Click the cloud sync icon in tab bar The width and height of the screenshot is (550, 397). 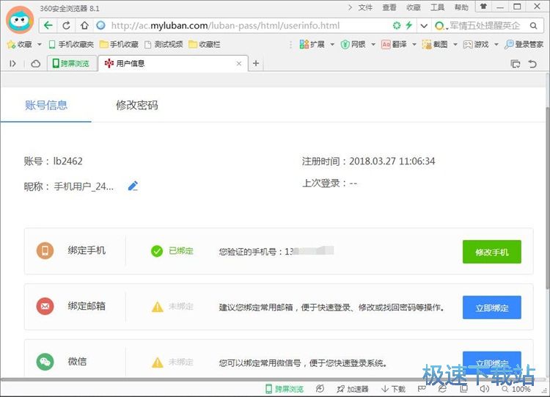tap(35, 64)
